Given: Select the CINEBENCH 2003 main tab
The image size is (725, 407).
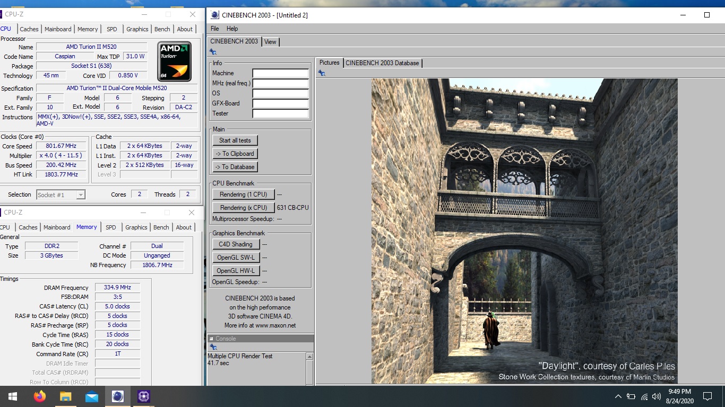Looking at the screenshot, I should (234, 41).
